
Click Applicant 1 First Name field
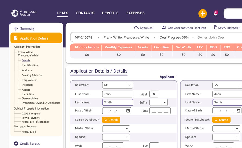click(118, 94)
